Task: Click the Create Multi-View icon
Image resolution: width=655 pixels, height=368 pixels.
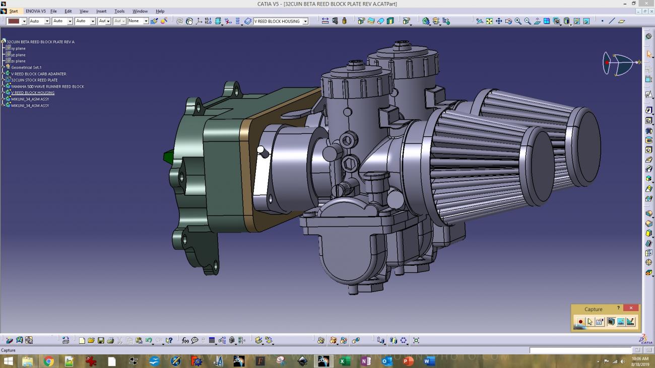Action: click(547, 21)
